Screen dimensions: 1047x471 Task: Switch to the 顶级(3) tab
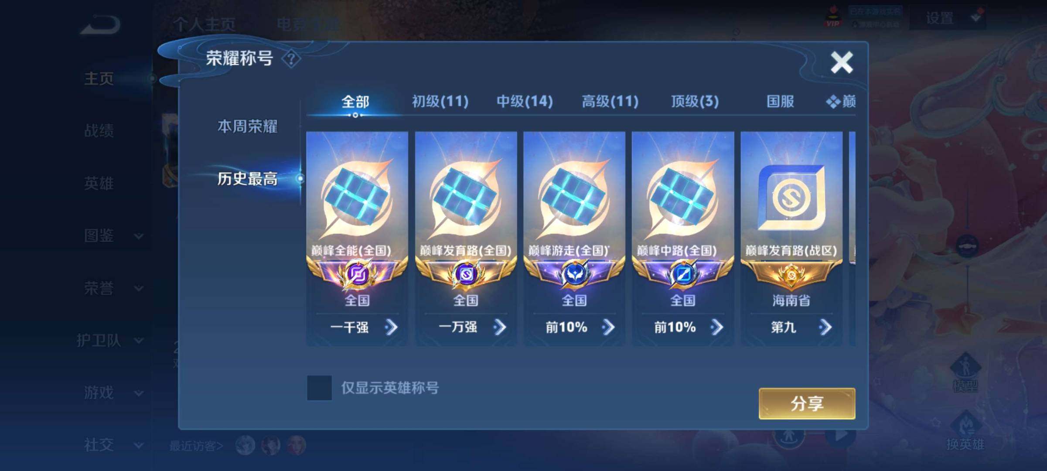695,102
